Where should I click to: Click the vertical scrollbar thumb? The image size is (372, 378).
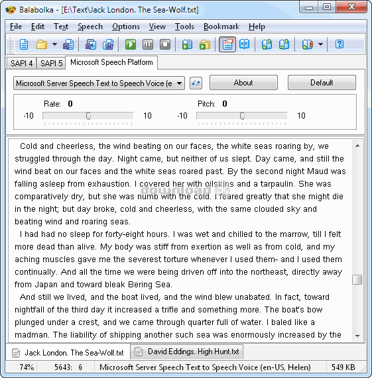(x=357, y=280)
